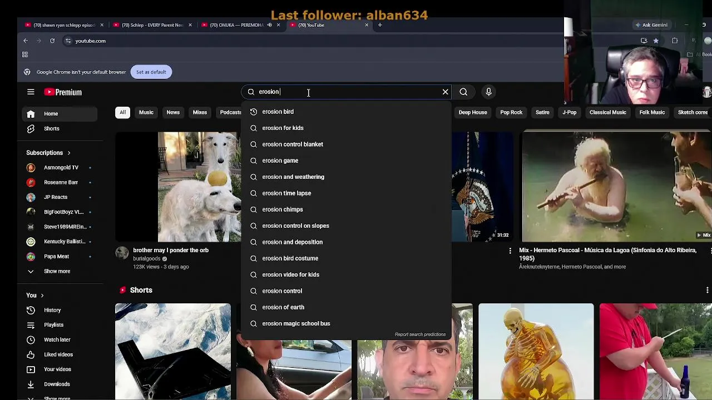Image resolution: width=712 pixels, height=400 pixels.
Task: Select the 'erosion control blanket' suggestion
Action: 346,144
